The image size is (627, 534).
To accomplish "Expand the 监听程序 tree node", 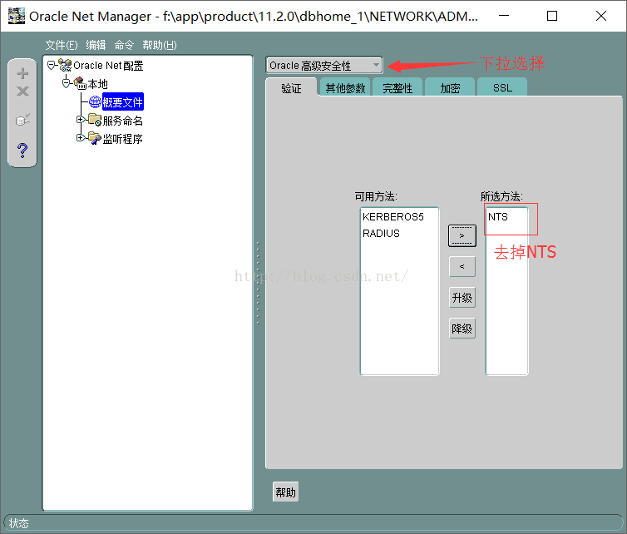I will (81, 137).
